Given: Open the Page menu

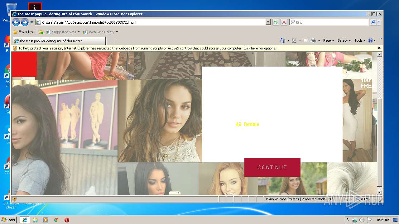Looking at the screenshot, I should point(329,40).
